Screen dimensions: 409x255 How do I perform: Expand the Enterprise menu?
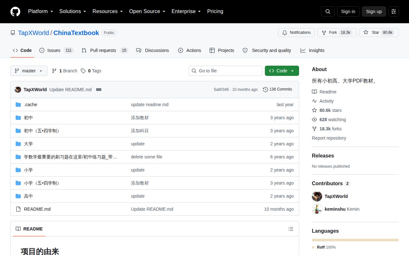(186, 11)
